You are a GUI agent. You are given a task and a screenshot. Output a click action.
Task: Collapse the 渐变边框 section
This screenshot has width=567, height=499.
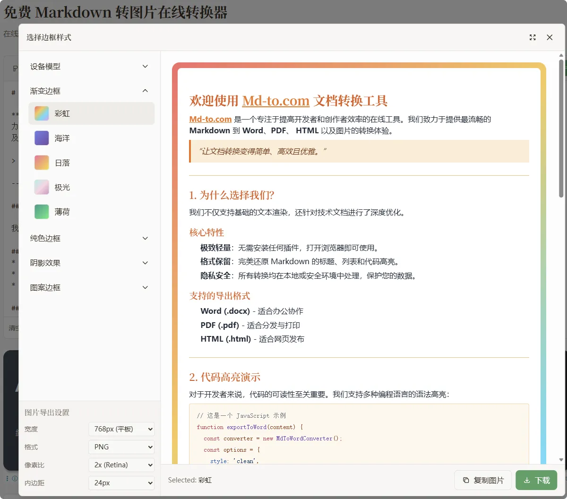[89, 91]
